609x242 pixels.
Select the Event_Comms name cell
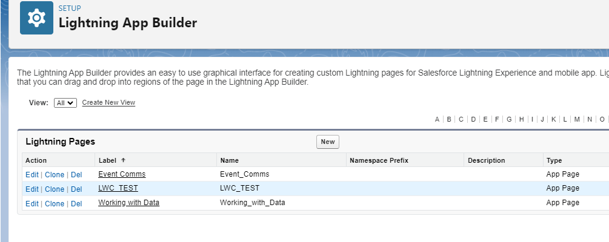pos(244,174)
